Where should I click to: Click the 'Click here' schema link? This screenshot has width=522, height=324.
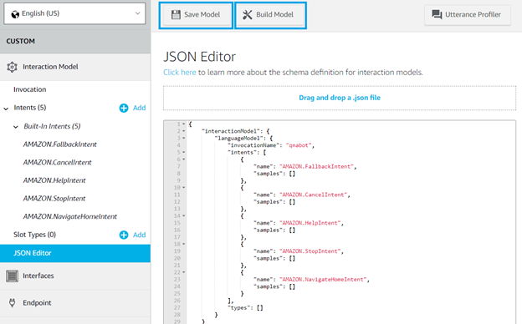click(179, 72)
